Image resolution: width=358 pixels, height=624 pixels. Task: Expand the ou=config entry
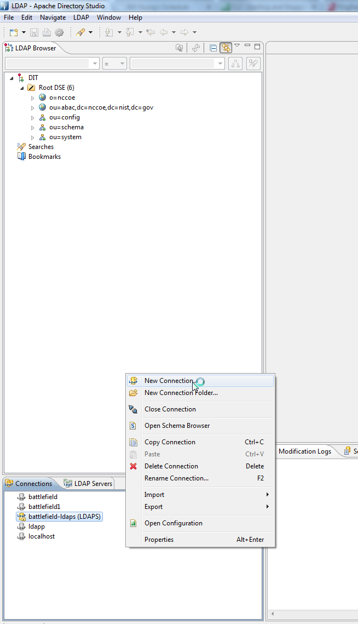(x=33, y=118)
